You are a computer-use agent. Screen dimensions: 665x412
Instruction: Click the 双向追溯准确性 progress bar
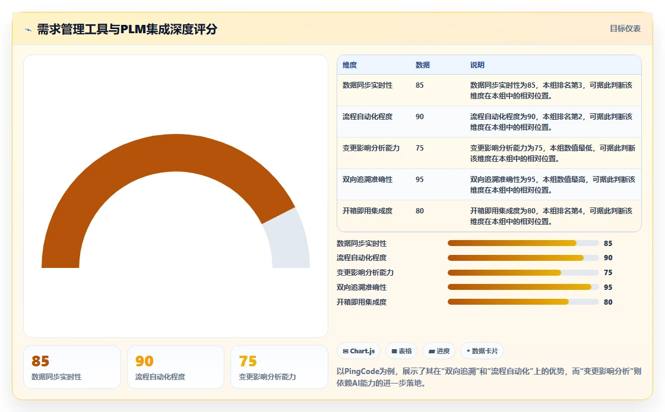click(x=523, y=287)
